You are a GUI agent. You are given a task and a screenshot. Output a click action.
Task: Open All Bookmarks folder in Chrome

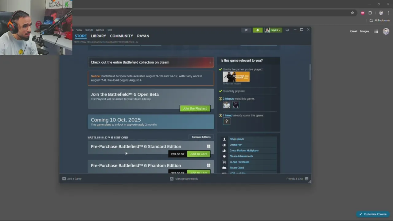[x=380, y=21]
